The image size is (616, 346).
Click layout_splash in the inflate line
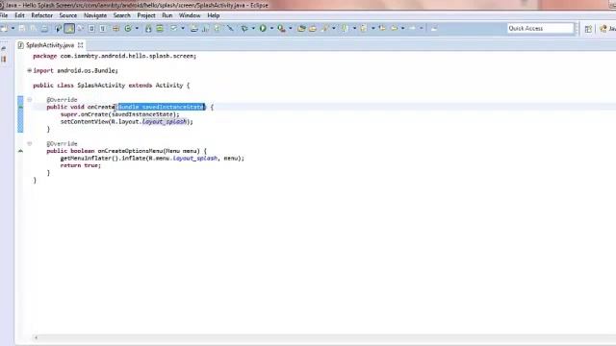(x=194, y=158)
